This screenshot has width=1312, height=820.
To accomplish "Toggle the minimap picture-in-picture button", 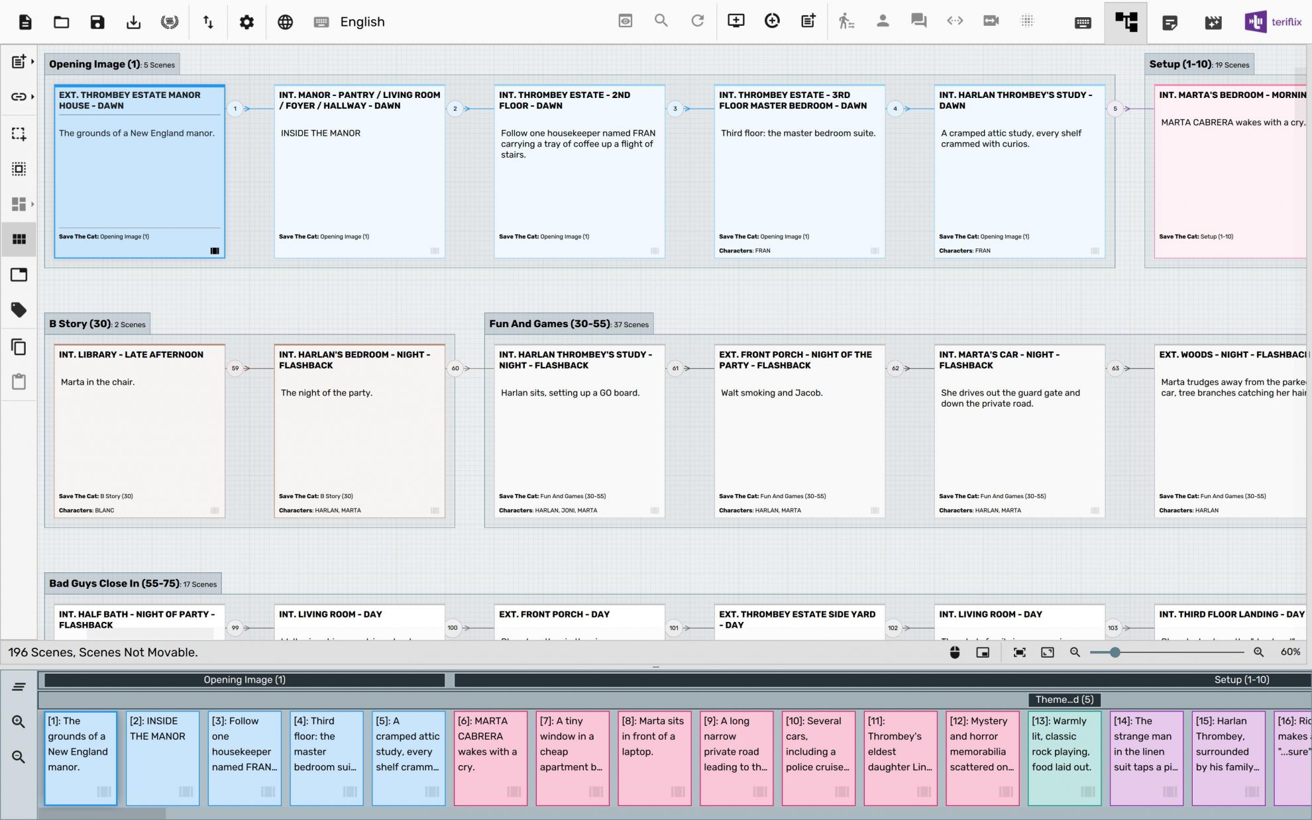I will pos(983,652).
